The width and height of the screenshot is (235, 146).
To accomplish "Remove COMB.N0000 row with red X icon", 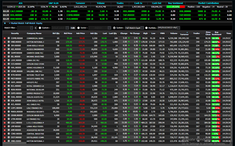I will [5, 38].
